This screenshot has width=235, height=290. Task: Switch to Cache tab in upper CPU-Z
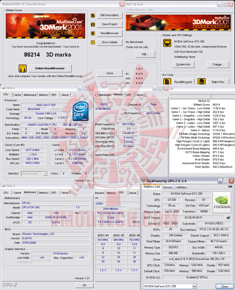point(17,95)
